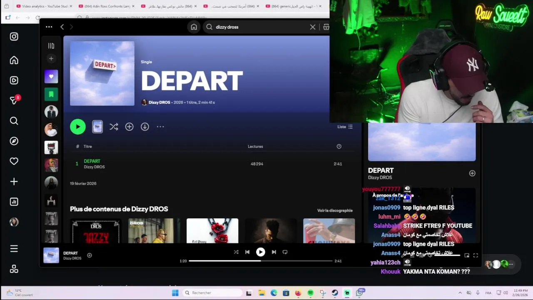Image resolution: width=533 pixels, height=300 pixels.
Task: Open Liked Songs purple heart playlist
Action: point(51,76)
